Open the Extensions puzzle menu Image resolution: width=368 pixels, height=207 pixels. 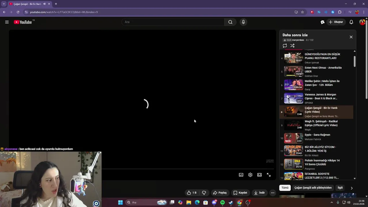[x=340, y=12]
